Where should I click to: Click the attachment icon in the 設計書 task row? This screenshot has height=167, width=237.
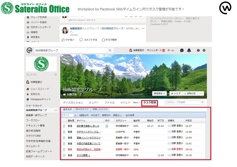tap(107, 126)
